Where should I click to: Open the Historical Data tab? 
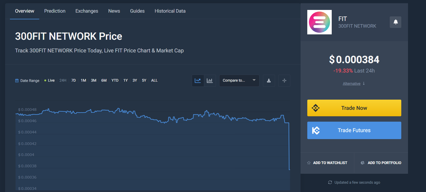click(170, 11)
